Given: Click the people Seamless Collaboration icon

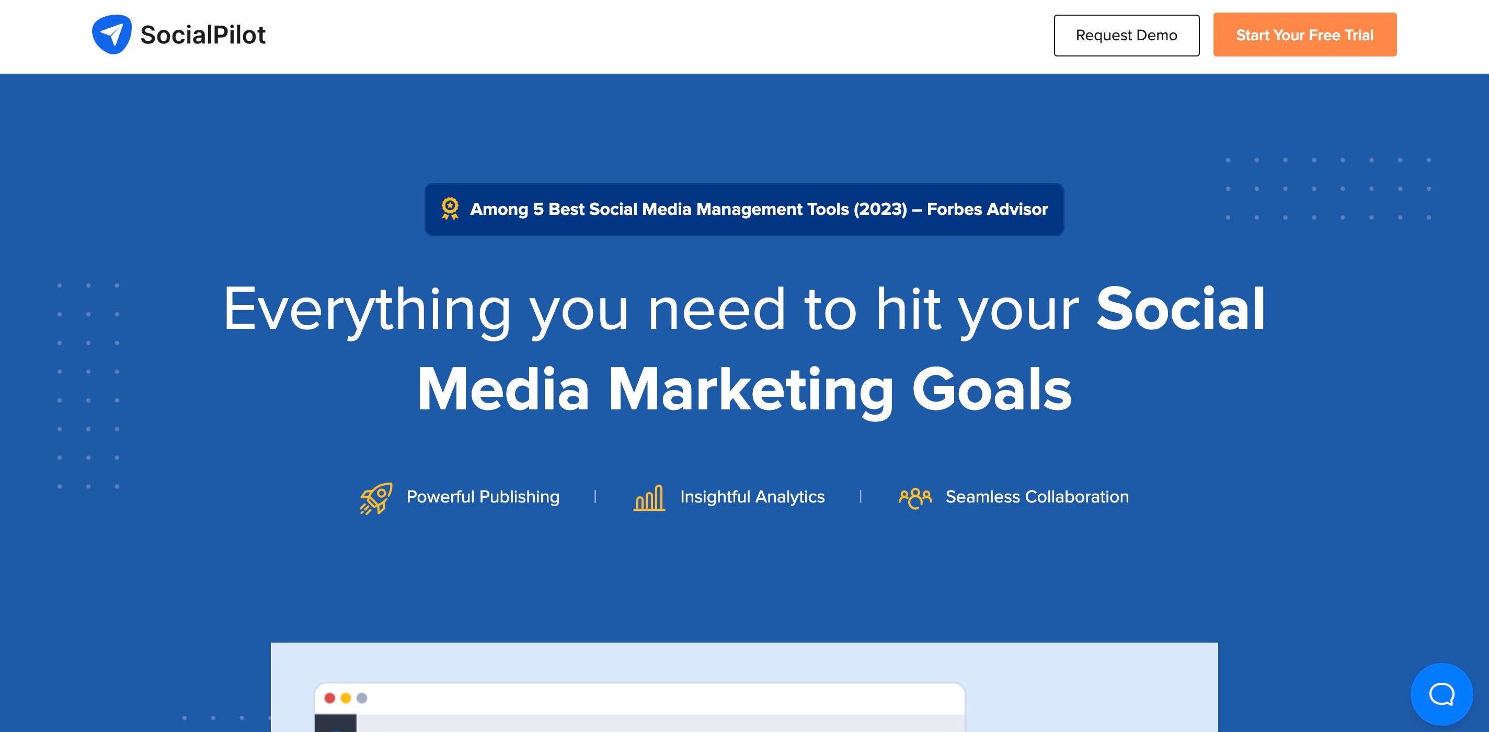Looking at the screenshot, I should tap(915, 498).
